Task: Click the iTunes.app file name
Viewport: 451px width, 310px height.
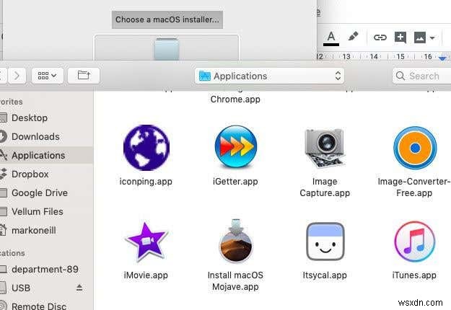Action: click(x=414, y=275)
